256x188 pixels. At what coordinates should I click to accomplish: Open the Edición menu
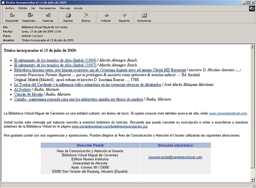23,8
